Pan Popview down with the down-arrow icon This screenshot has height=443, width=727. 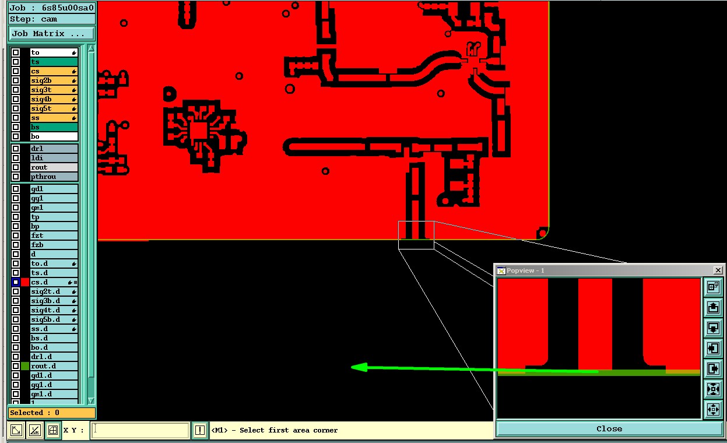[712, 328]
